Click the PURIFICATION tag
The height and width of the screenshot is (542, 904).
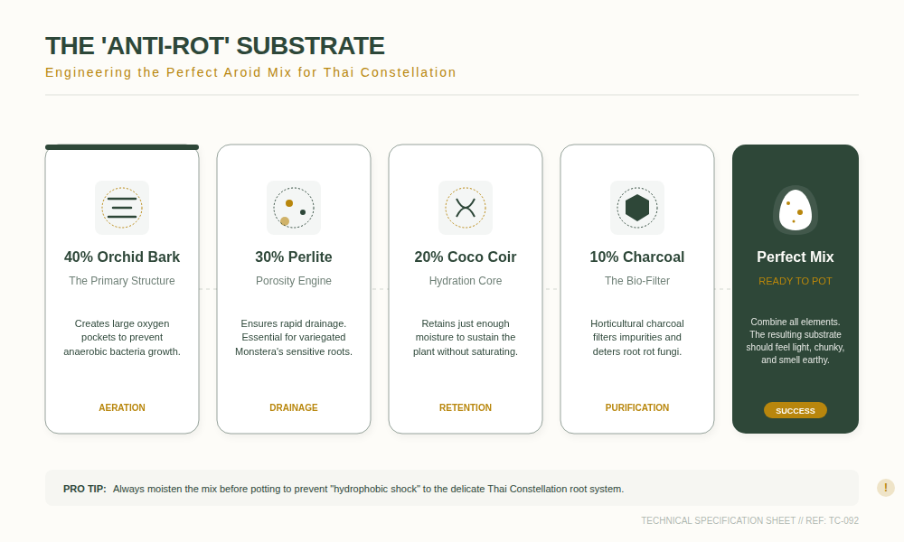pyautogui.click(x=637, y=407)
